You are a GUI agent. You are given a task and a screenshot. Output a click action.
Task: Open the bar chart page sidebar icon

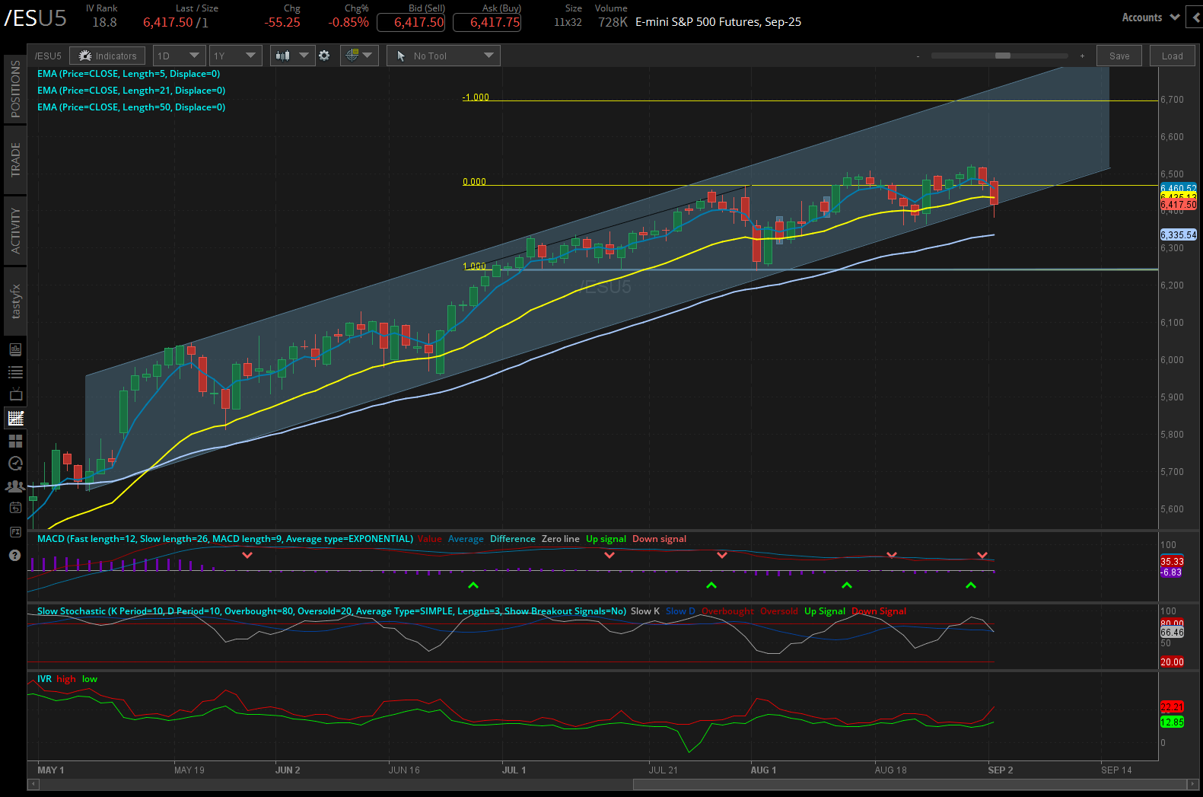[x=15, y=349]
